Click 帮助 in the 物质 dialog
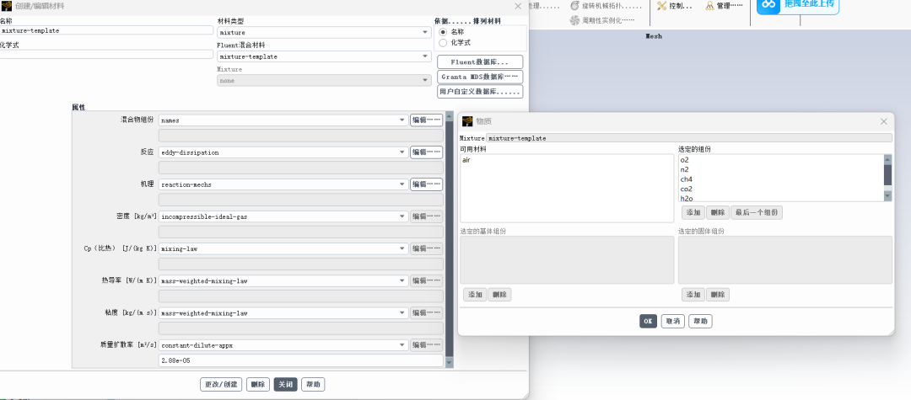Image resolution: width=911 pixels, height=400 pixels. [x=700, y=321]
